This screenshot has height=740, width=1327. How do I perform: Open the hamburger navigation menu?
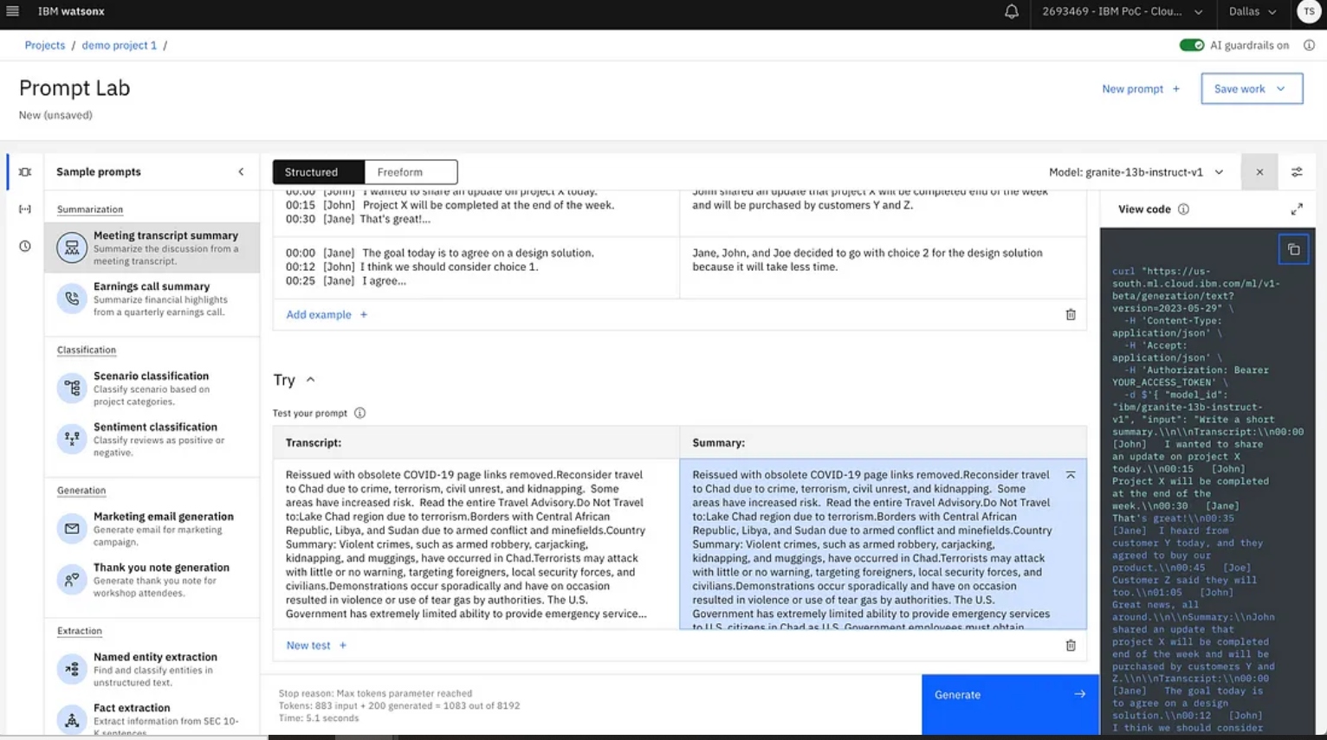[x=12, y=11]
